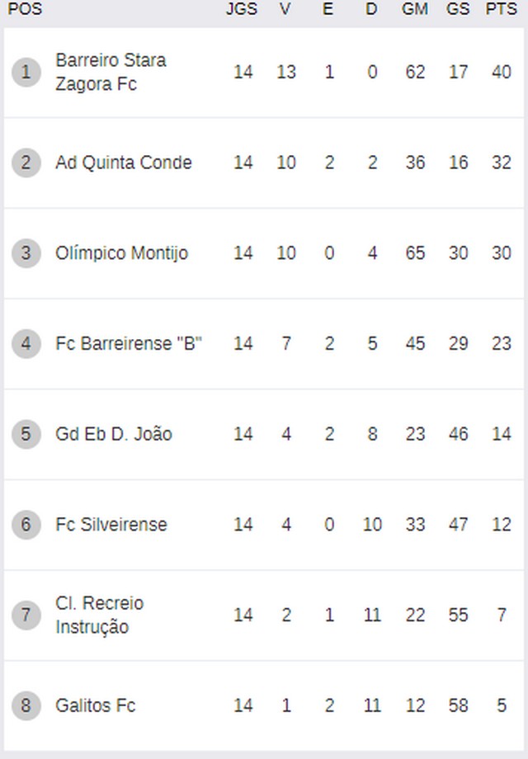The image size is (528, 759).
Task: Click position badge number 7
Action: tap(26, 615)
